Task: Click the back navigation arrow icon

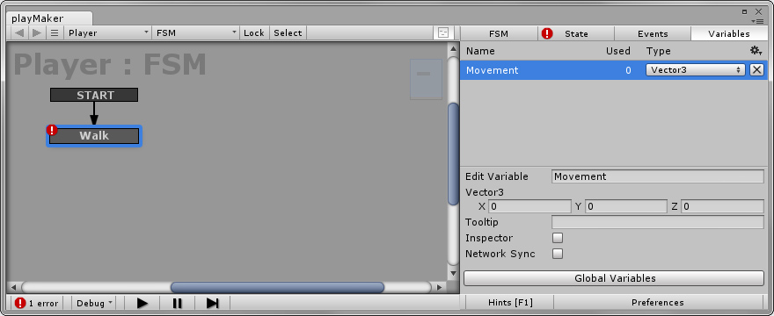Action: (x=19, y=33)
